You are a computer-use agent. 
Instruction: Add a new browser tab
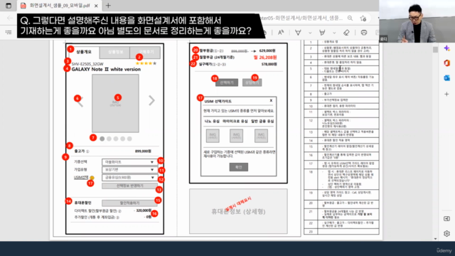click(x=108, y=6)
